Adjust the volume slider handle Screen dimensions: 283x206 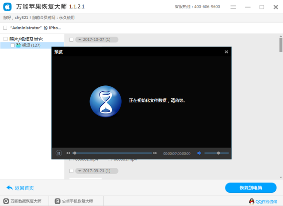coord(218,153)
